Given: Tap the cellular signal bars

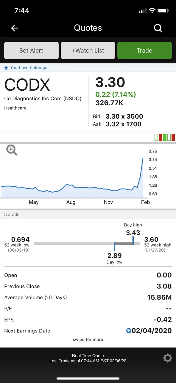Looking at the screenshot, I should (x=143, y=11).
